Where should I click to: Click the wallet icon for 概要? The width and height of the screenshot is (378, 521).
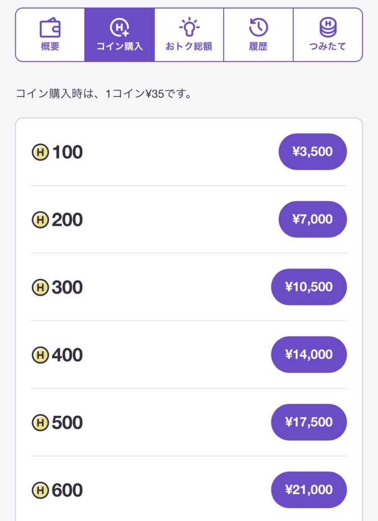click(50, 27)
